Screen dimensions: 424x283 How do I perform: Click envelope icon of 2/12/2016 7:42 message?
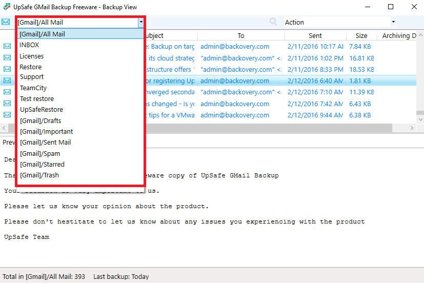(7, 104)
